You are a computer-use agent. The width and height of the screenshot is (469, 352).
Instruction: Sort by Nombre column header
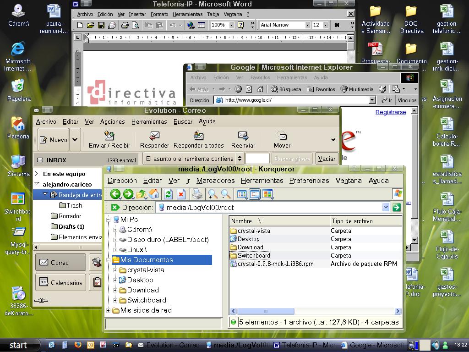pyautogui.click(x=279, y=221)
